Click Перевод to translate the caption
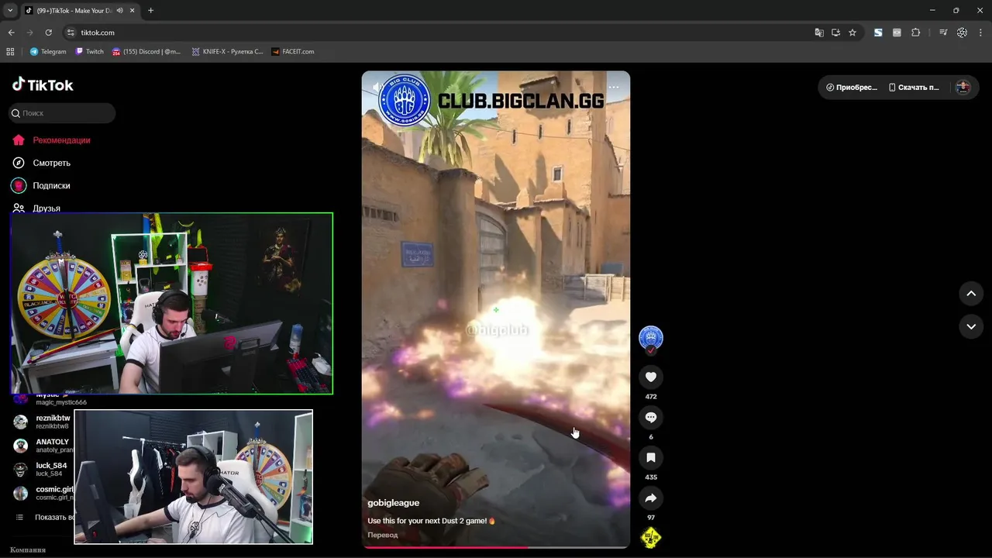Screen dimensions: 992x558 coord(383,535)
